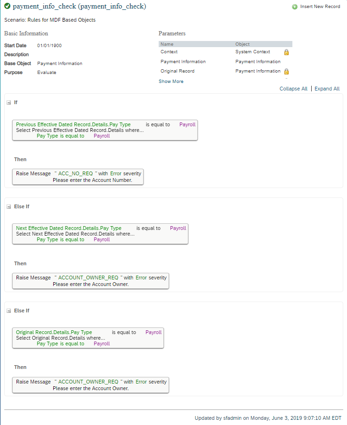Click Insert New Record link text
This screenshot has height=425, width=347.
[x=320, y=7]
